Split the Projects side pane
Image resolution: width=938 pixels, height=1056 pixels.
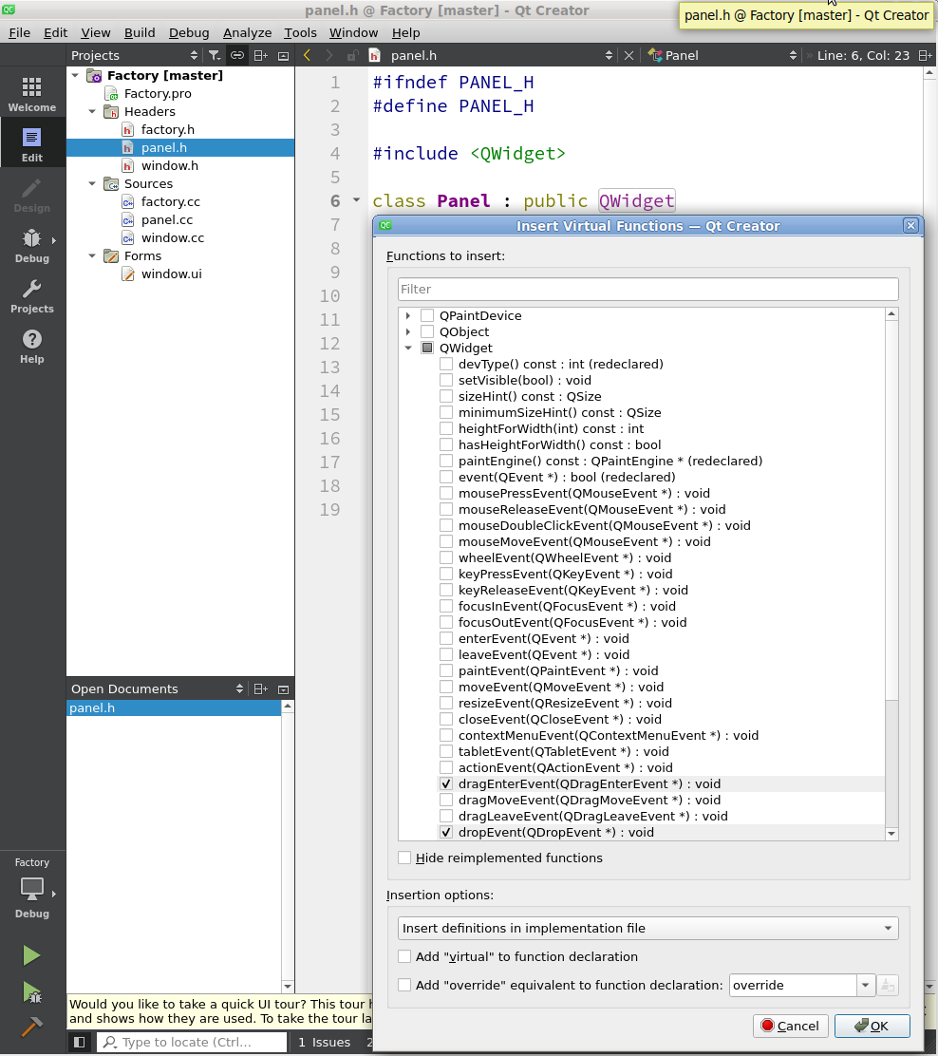(260, 55)
